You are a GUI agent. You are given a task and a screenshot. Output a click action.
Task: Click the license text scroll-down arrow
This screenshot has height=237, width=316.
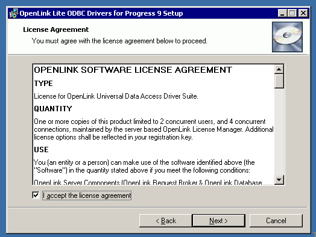[x=279, y=179]
